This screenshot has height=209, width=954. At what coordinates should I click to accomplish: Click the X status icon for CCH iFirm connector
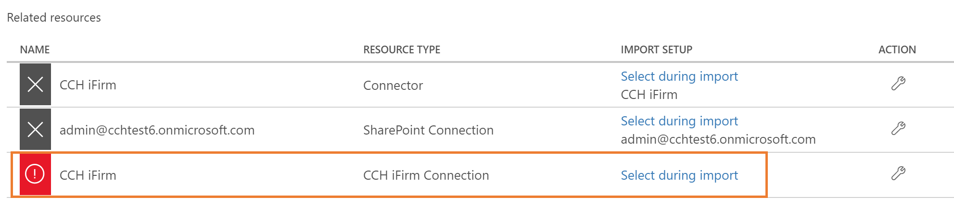tap(35, 85)
